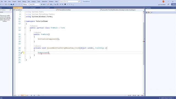Click Add to Source Control in the status bar
This screenshot has width=176, height=99.
(x=167, y=98)
